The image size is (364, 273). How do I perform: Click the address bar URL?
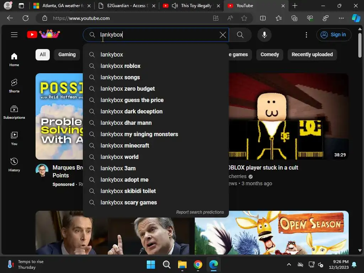click(x=81, y=18)
